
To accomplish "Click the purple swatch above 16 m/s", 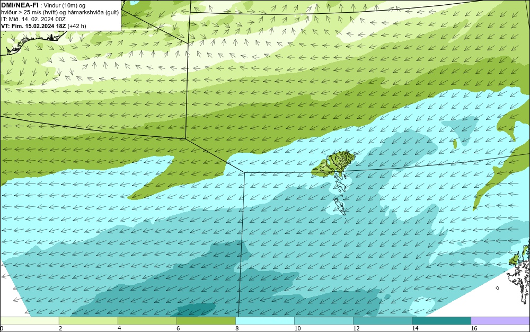I will pos(500,320).
